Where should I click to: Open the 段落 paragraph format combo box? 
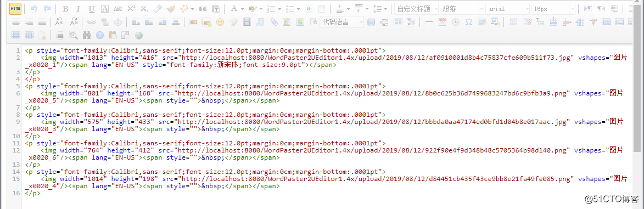tap(462, 9)
